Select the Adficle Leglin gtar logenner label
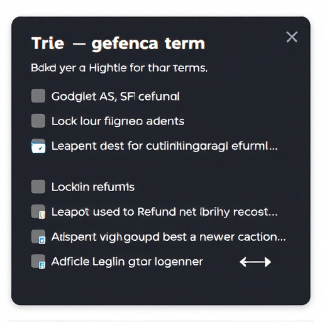Viewport: 322px width, 322px height. 127,262
